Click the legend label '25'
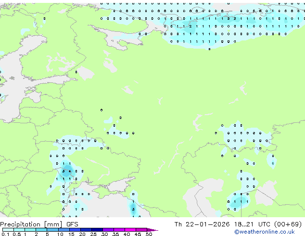 coord(93,234)
